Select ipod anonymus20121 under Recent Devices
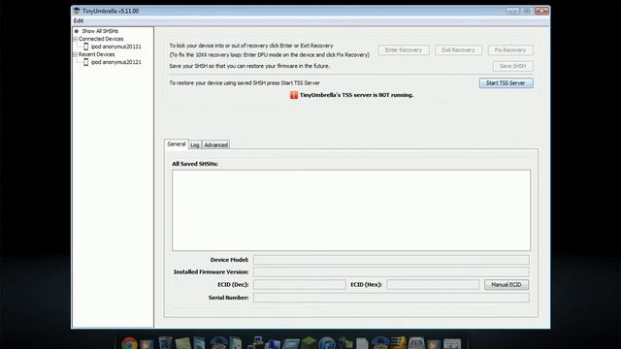 tap(116, 62)
